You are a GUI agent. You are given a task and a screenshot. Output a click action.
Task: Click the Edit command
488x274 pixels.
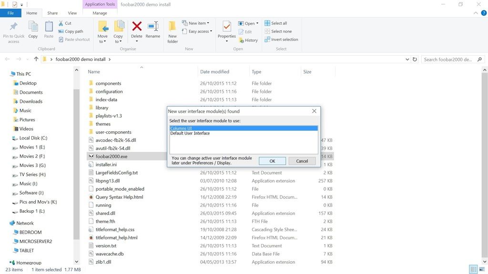click(245, 32)
